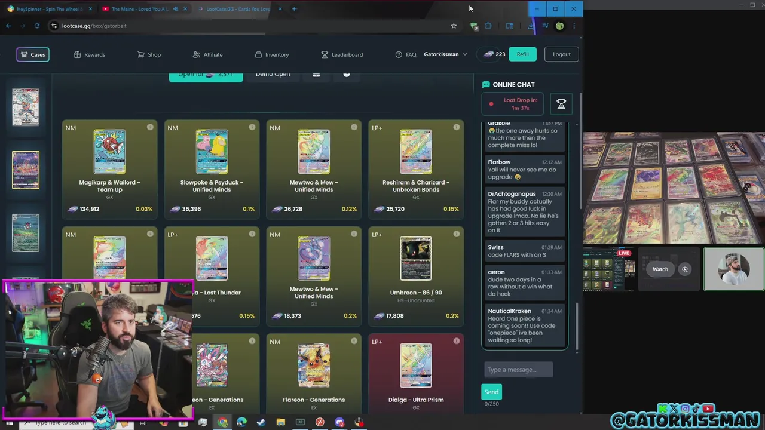Read NauticalKraken's chat message

tap(524, 326)
